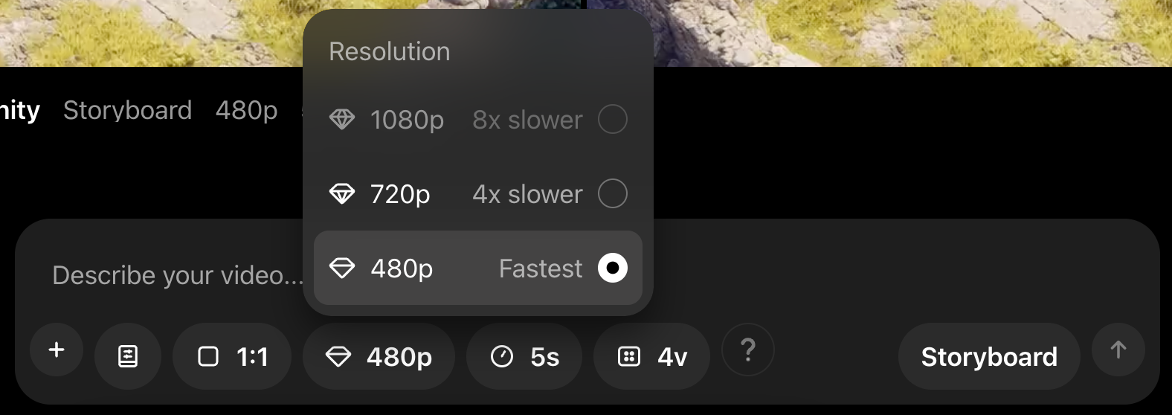1172x415 pixels.
Task: Select the 480p Fastest radio button
Action: tap(612, 268)
